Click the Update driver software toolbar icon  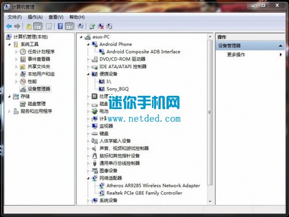tap(92, 26)
